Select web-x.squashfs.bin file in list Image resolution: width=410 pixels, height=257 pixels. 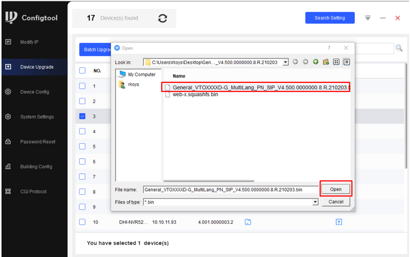pyautogui.click(x=195, y=94)
